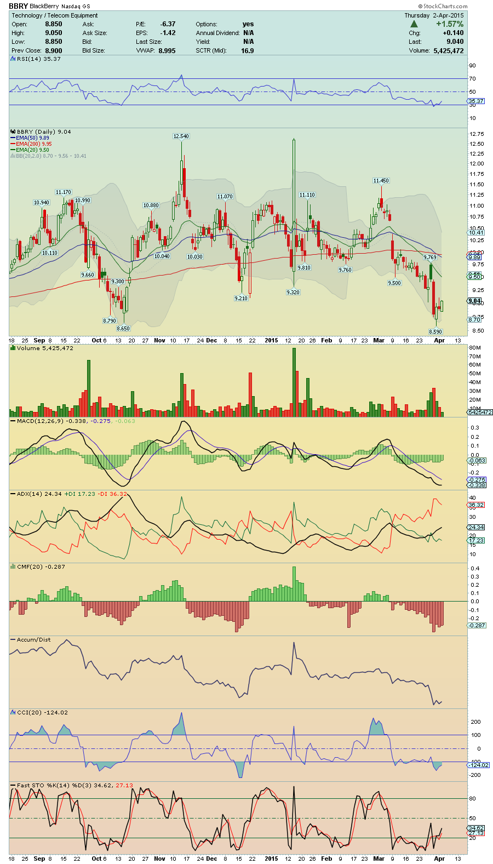The image size is (493, 864).
Task: Click the green EMA(20) legend line marker
Action: tap(13, 150)
